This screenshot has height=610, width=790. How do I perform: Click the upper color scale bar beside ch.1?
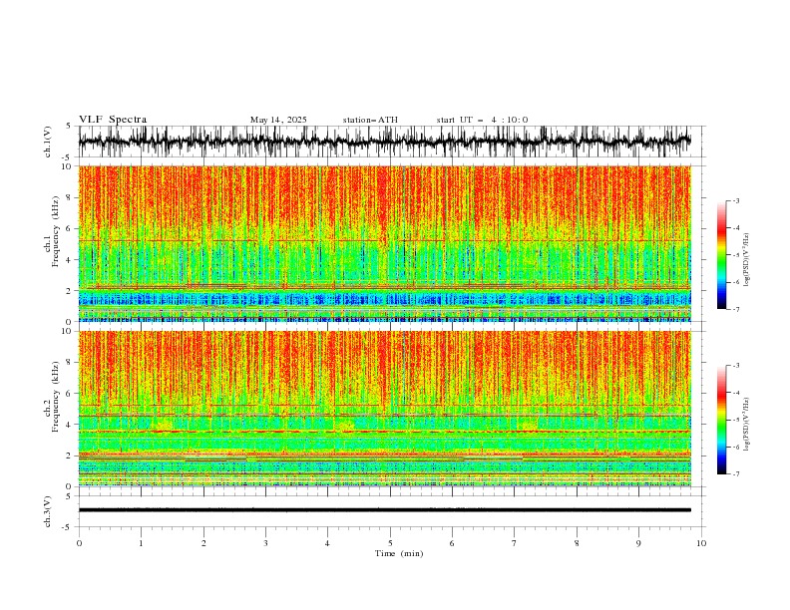(x=721, y=255)
